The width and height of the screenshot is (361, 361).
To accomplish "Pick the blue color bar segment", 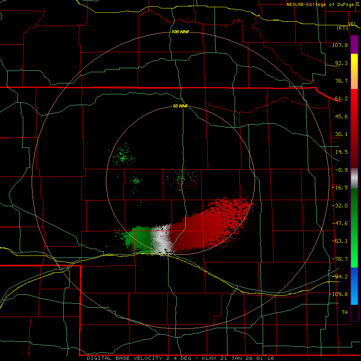I will (x=354, y=286).
